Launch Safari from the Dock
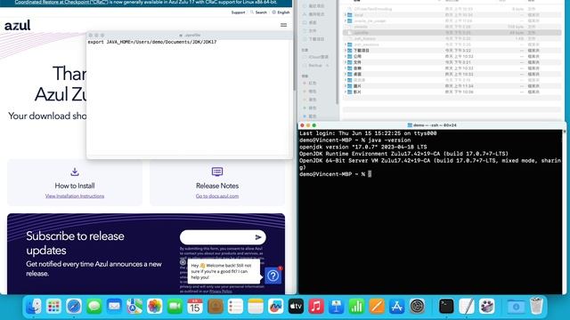 74,307
